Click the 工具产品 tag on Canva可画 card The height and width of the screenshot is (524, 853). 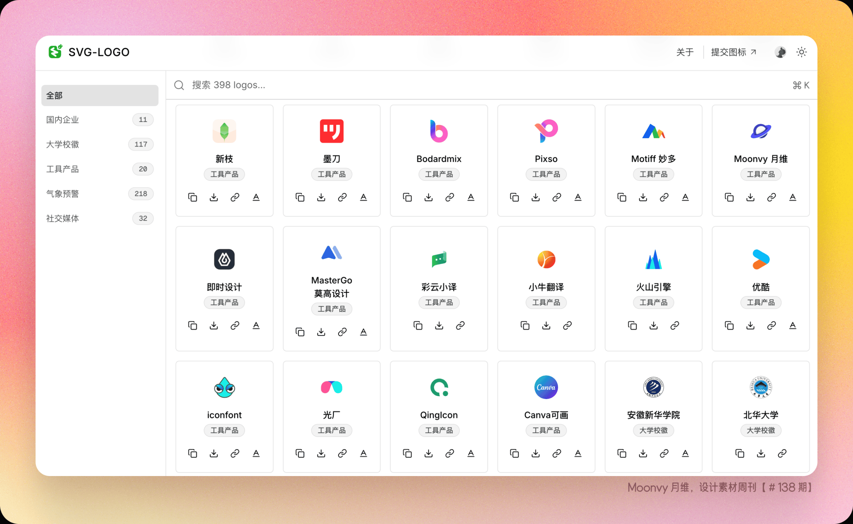[x=546, y=430]
